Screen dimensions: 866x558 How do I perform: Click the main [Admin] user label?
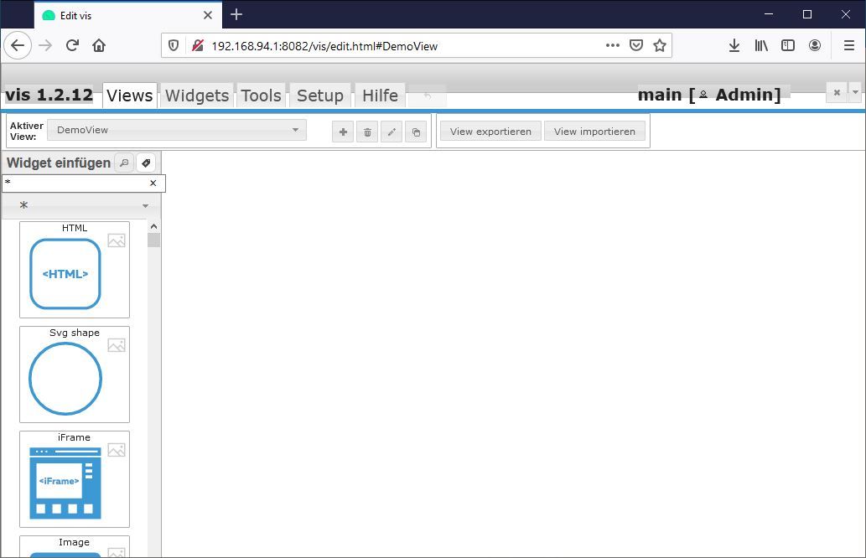709,95
